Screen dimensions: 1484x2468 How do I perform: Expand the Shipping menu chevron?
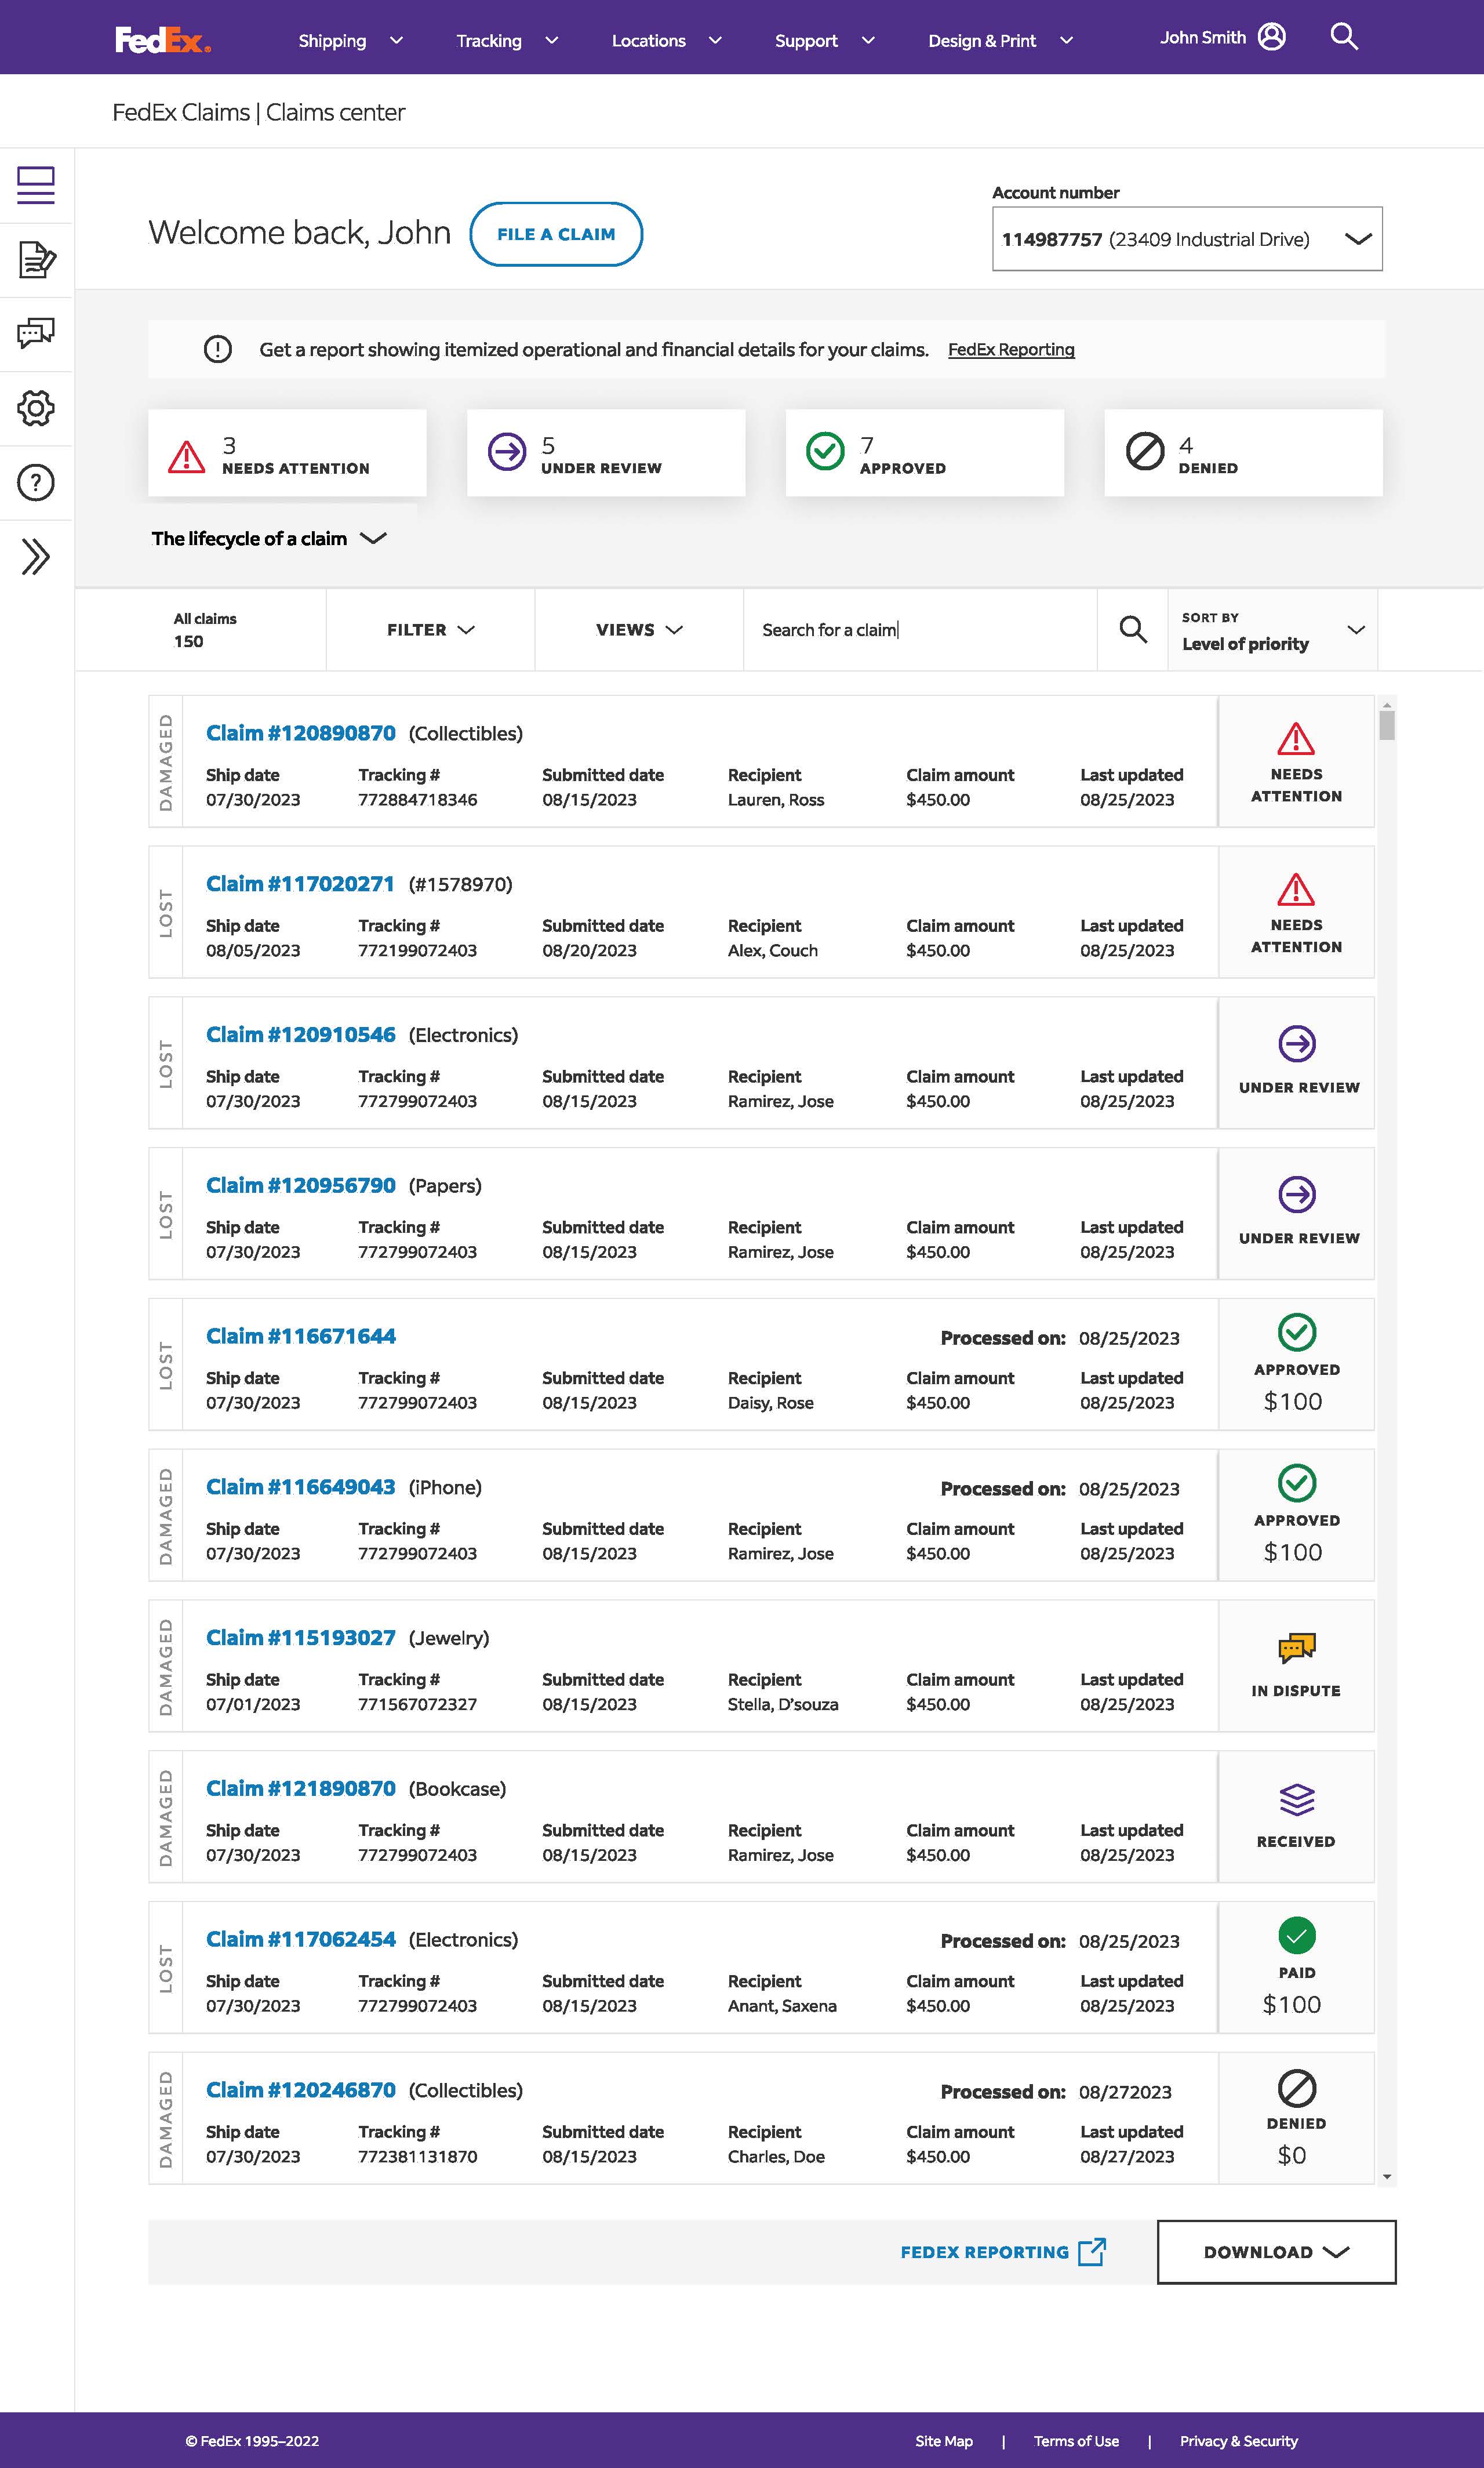[396, 40]
